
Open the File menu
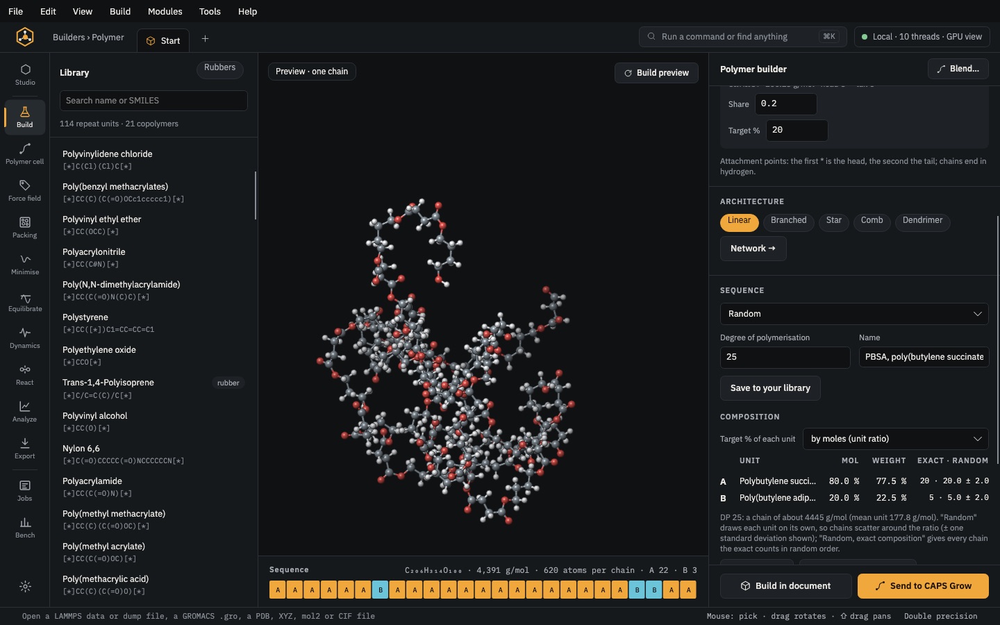[15, 11]
